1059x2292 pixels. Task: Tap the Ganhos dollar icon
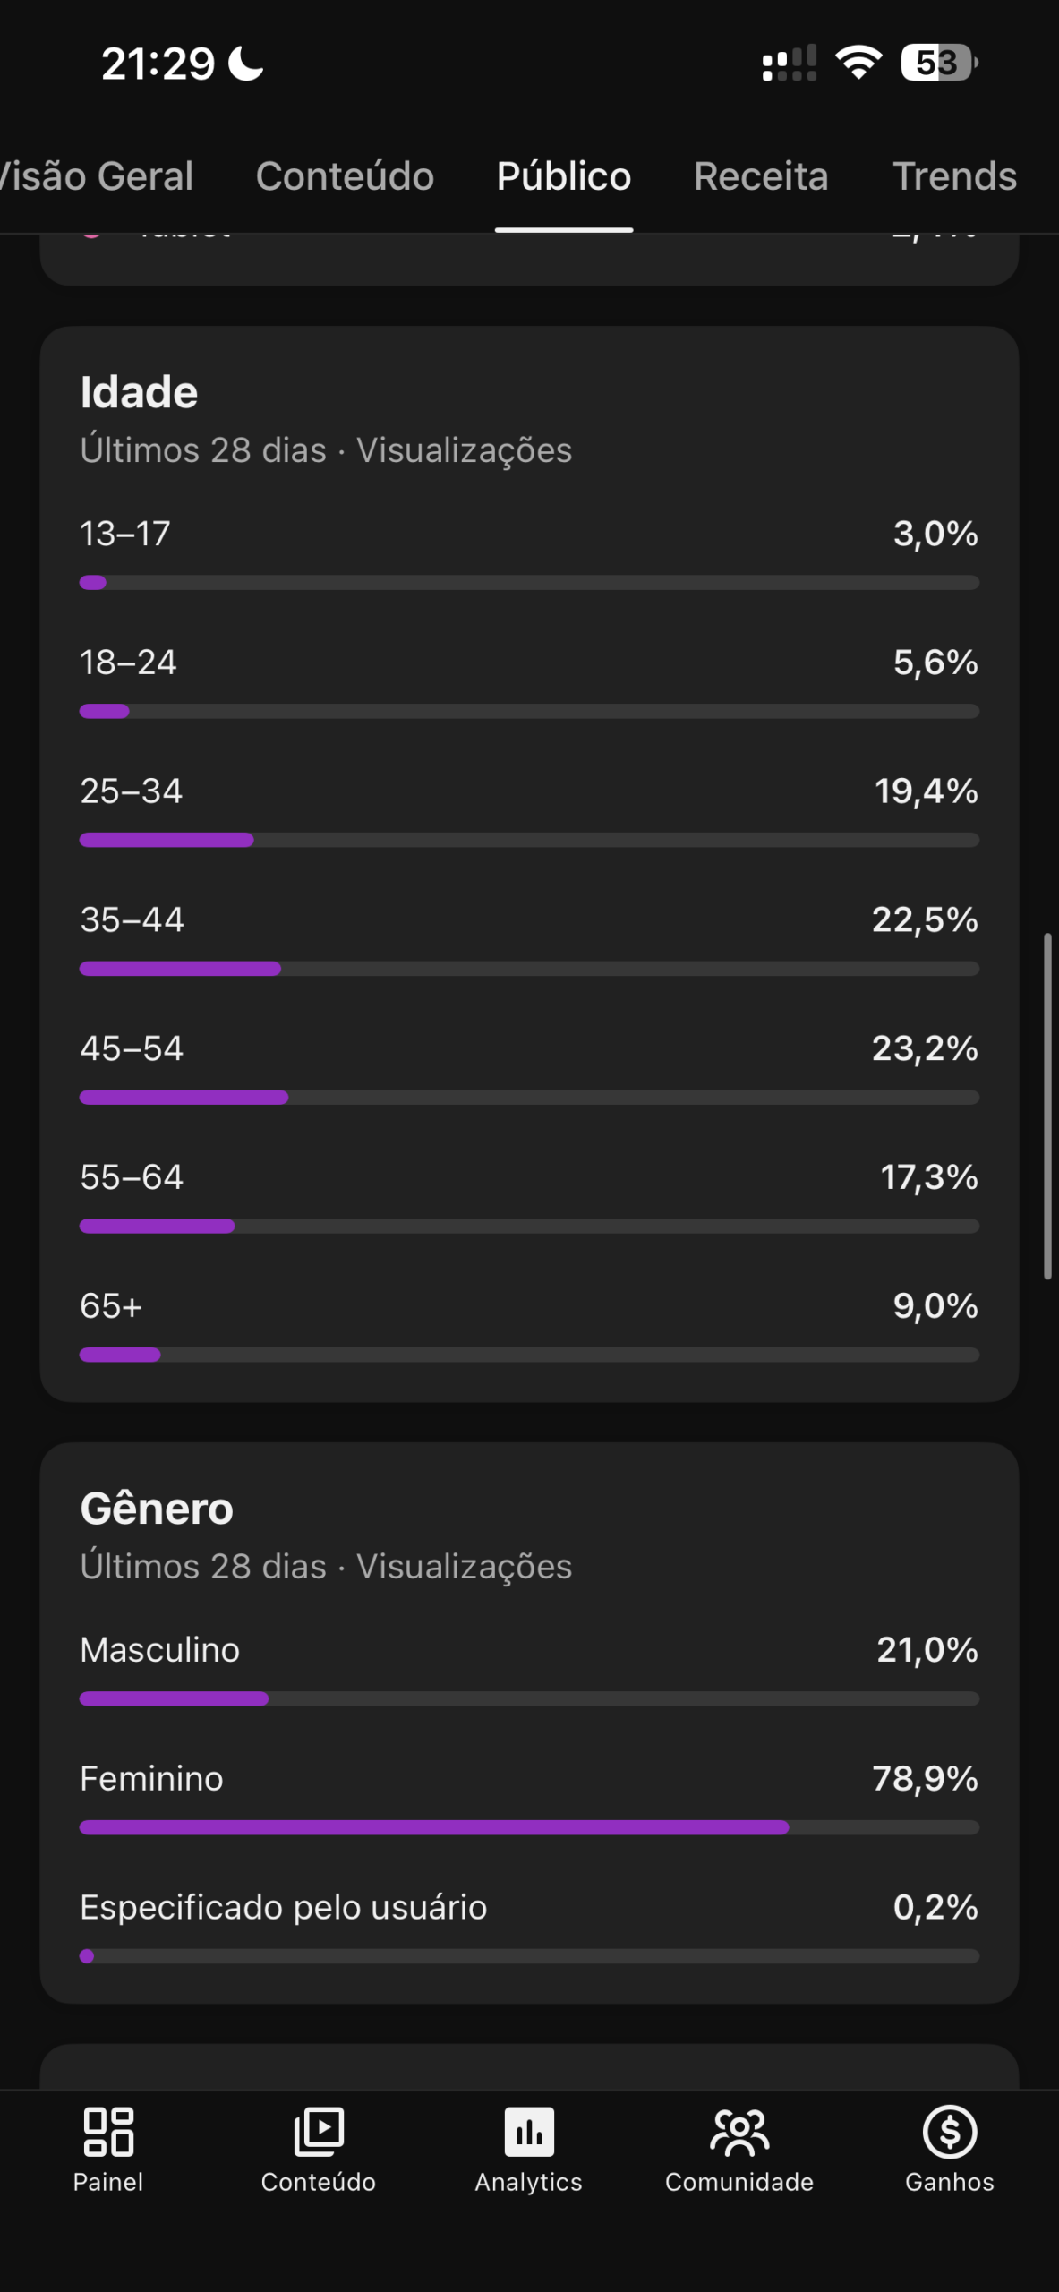pyautogui.click(x=949, y=2131)
